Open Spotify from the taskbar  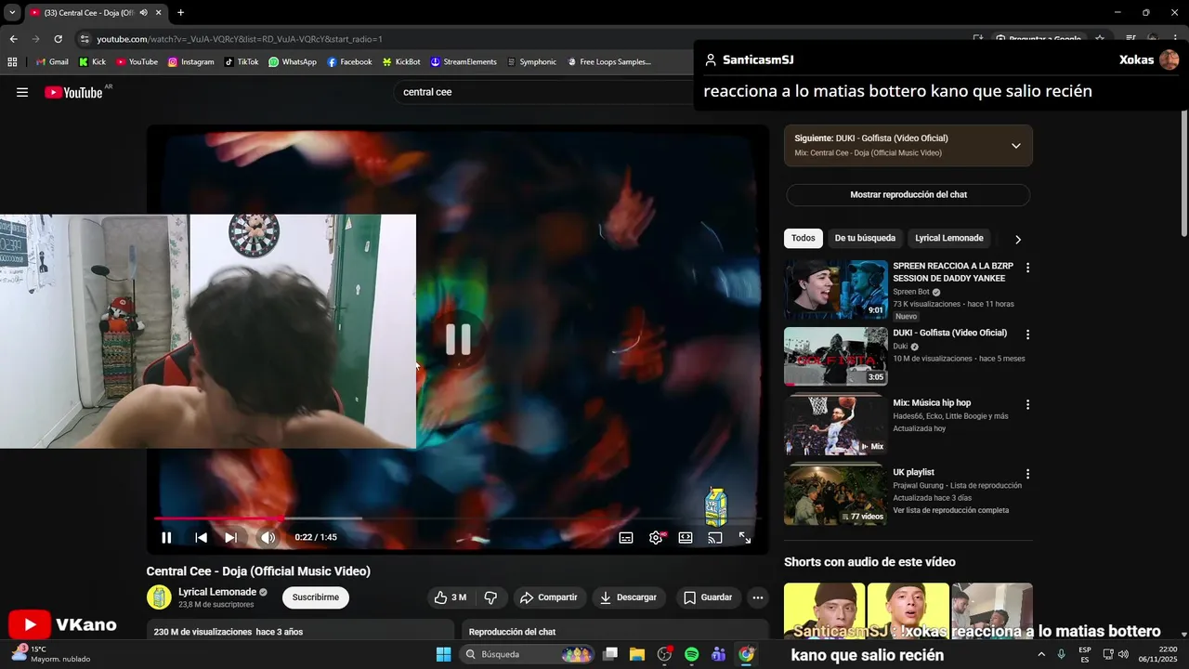(x=691, y=654)
